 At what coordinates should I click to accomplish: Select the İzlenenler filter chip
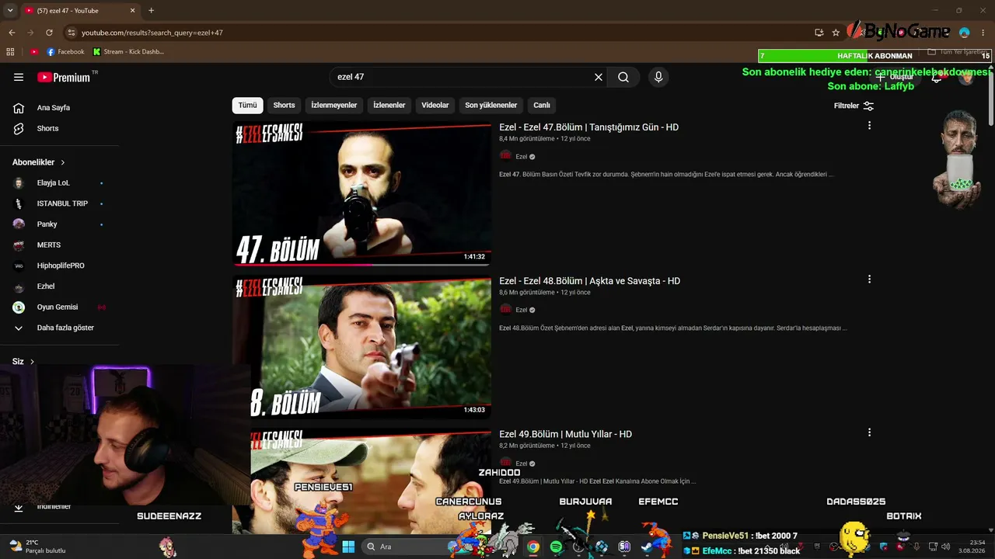point(389,106)
